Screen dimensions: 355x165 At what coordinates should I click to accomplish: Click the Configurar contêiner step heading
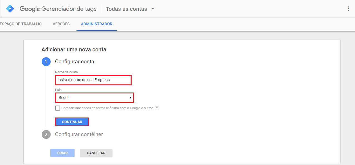pos(79,134)
